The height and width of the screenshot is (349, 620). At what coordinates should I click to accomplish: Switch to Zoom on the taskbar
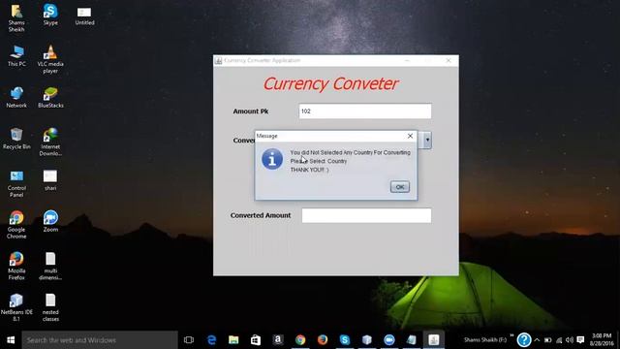(389, 340)
